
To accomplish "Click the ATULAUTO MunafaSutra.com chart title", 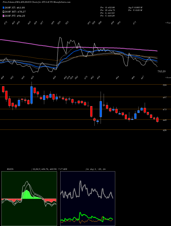I will (x=37, y=2).
